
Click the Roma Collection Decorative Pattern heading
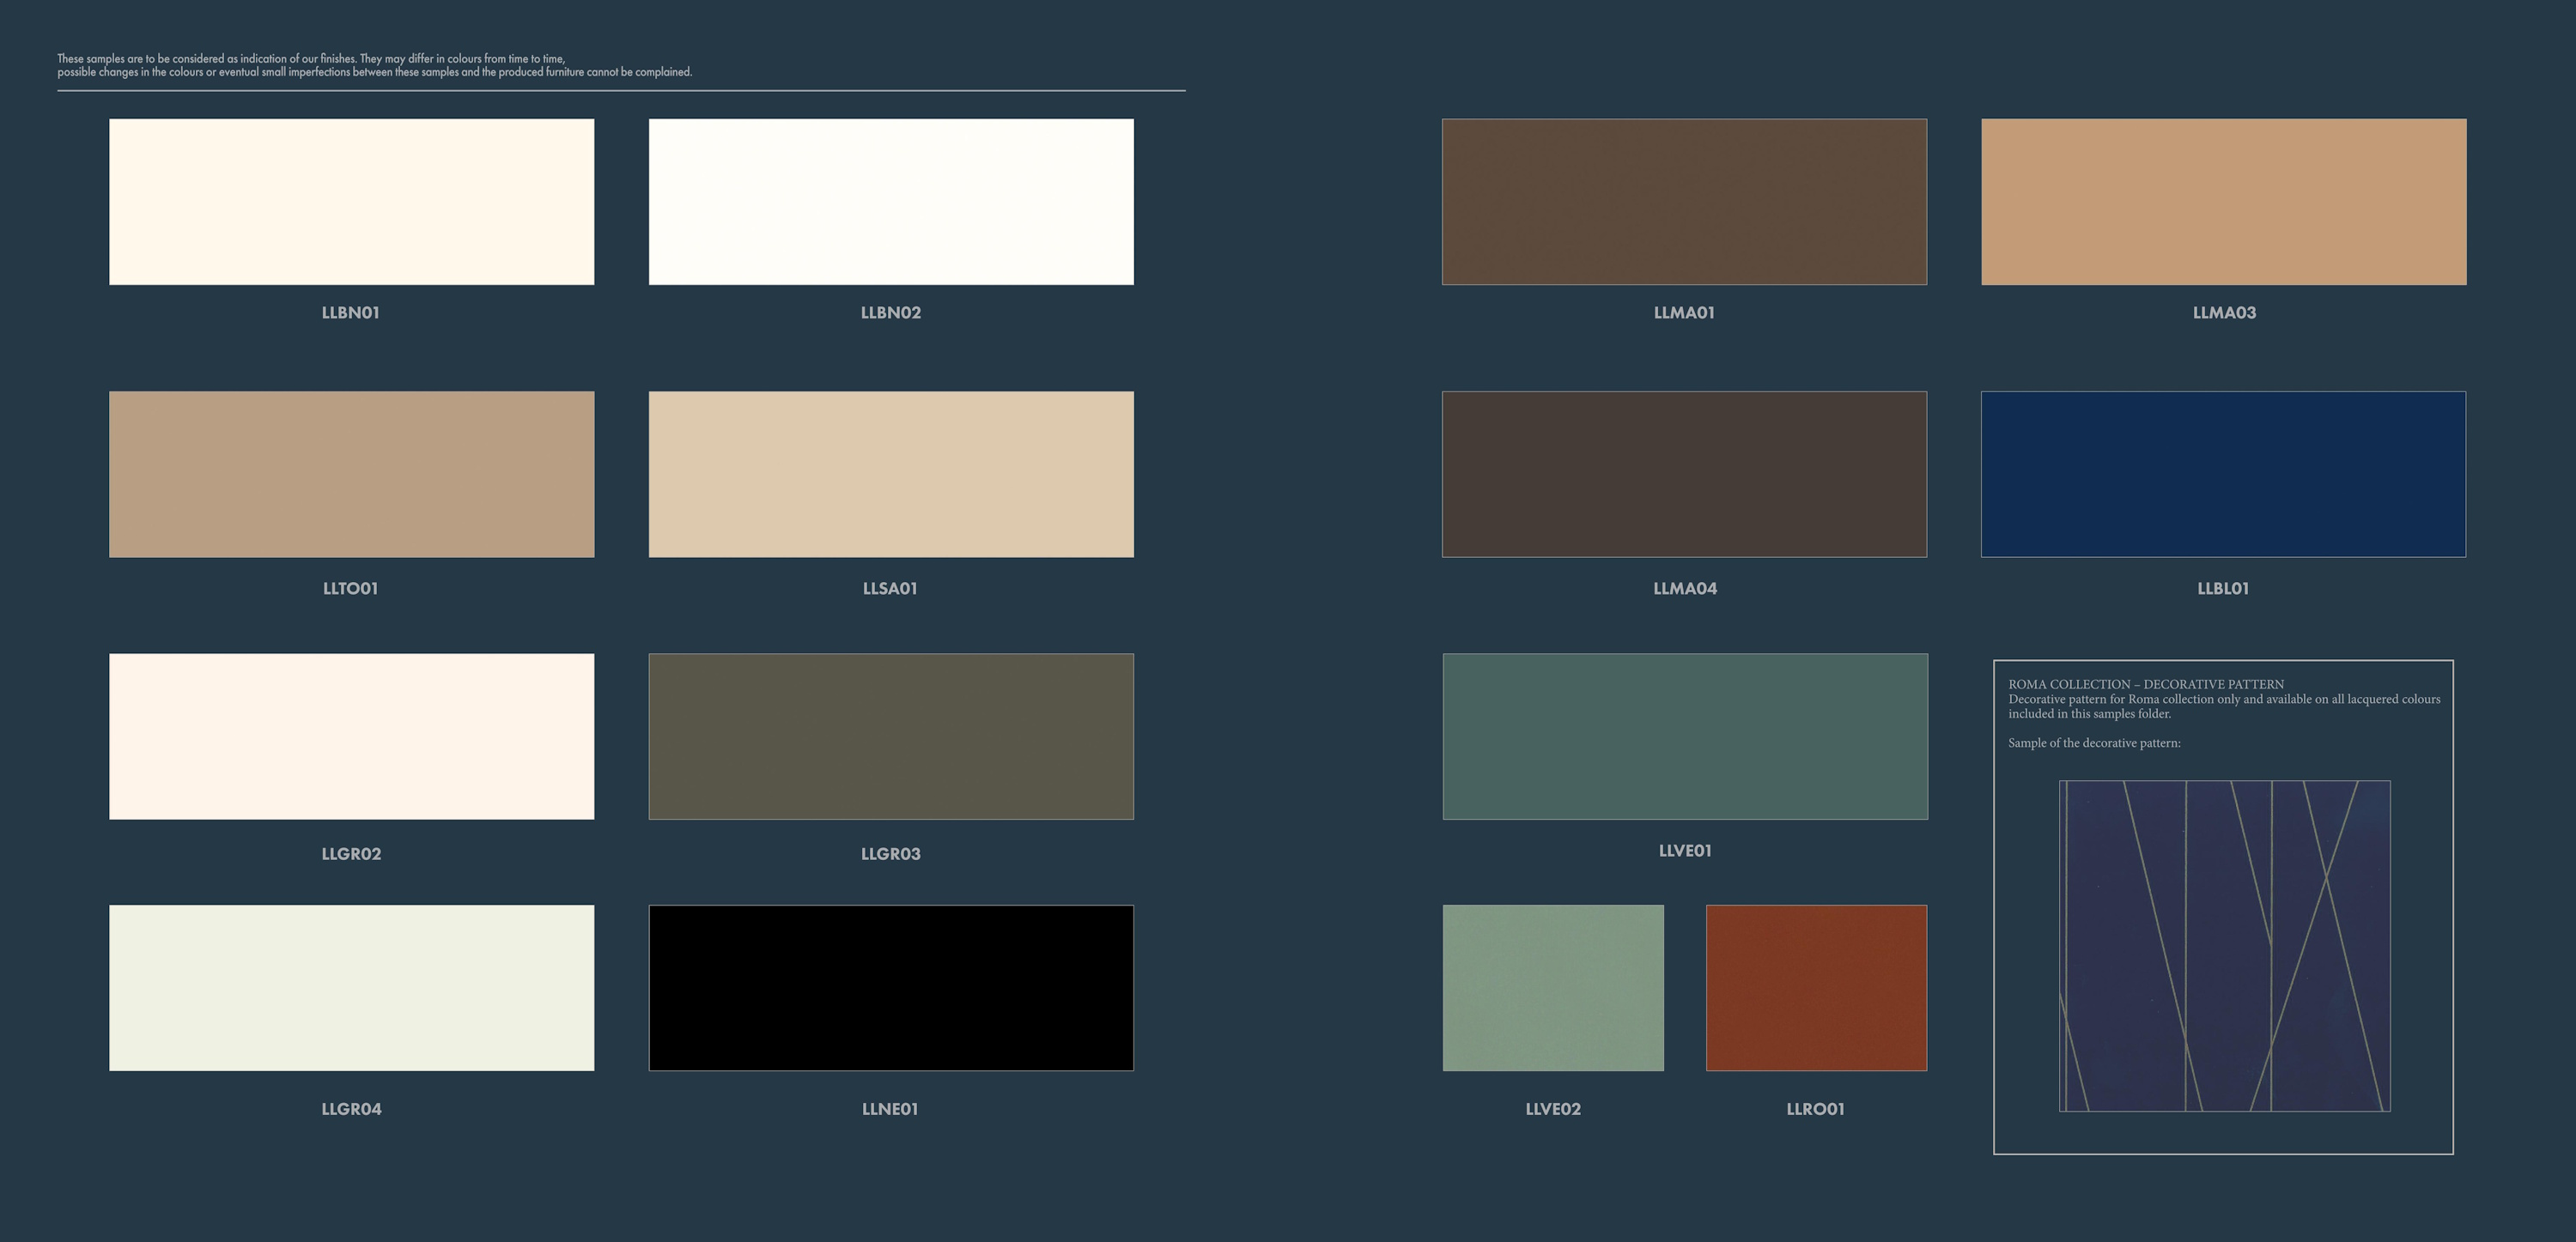(2145, 684)
